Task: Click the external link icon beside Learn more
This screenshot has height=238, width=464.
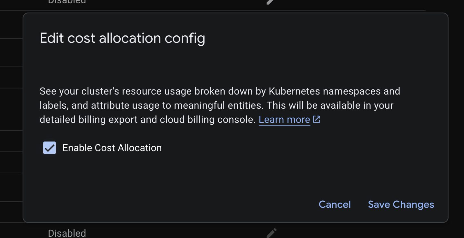Action: coord(317,119)
